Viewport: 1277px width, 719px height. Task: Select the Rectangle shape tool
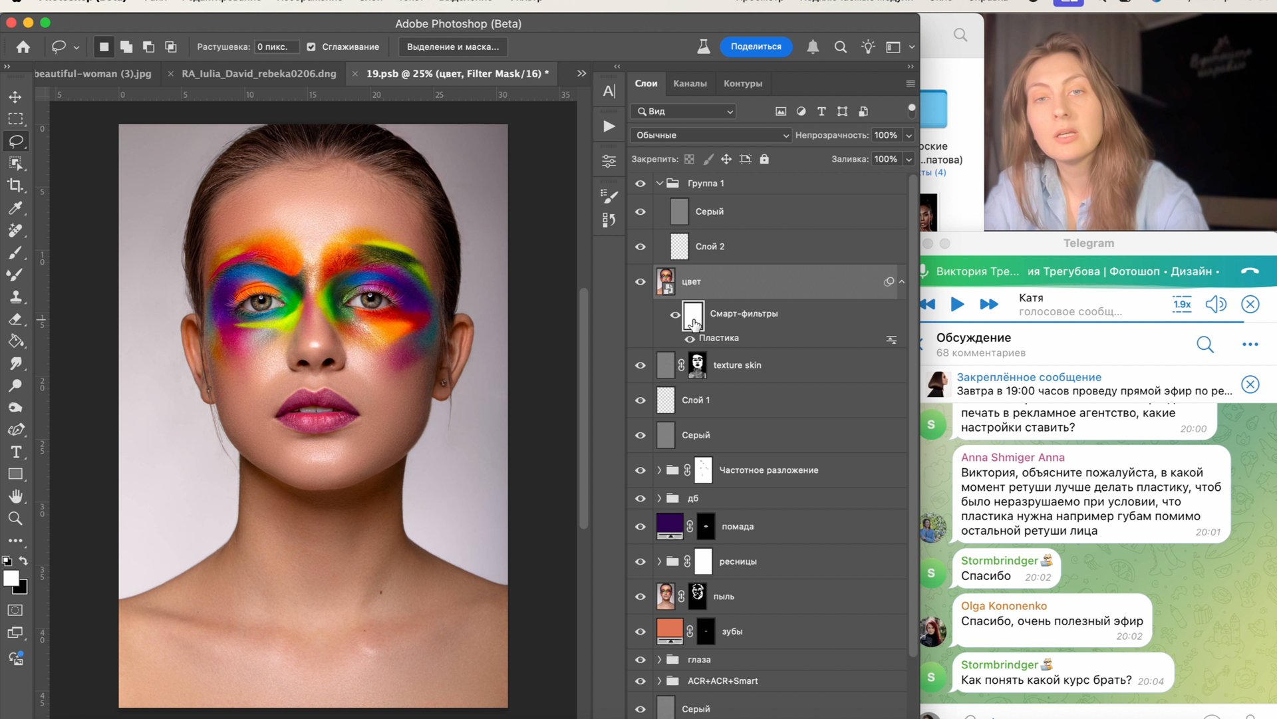pyautogui.click(x=15, y=474)
